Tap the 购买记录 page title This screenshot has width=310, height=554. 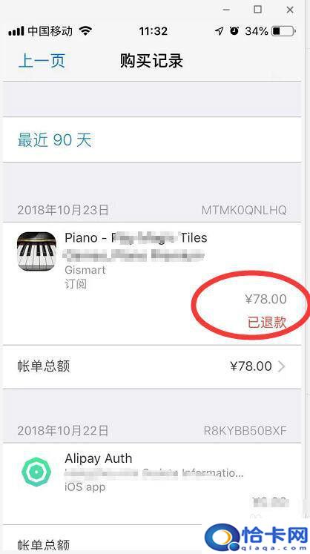pos(151,61)
